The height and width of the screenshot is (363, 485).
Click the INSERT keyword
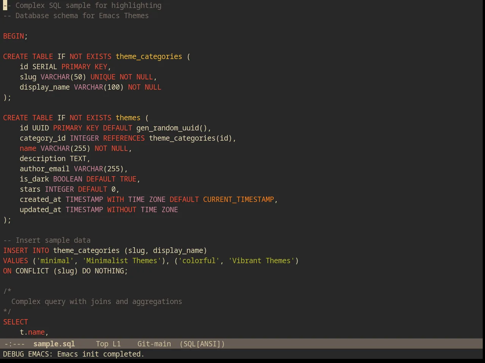tap(16, 250)
